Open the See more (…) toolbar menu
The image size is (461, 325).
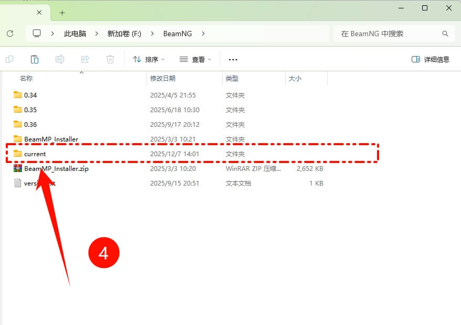233,59
